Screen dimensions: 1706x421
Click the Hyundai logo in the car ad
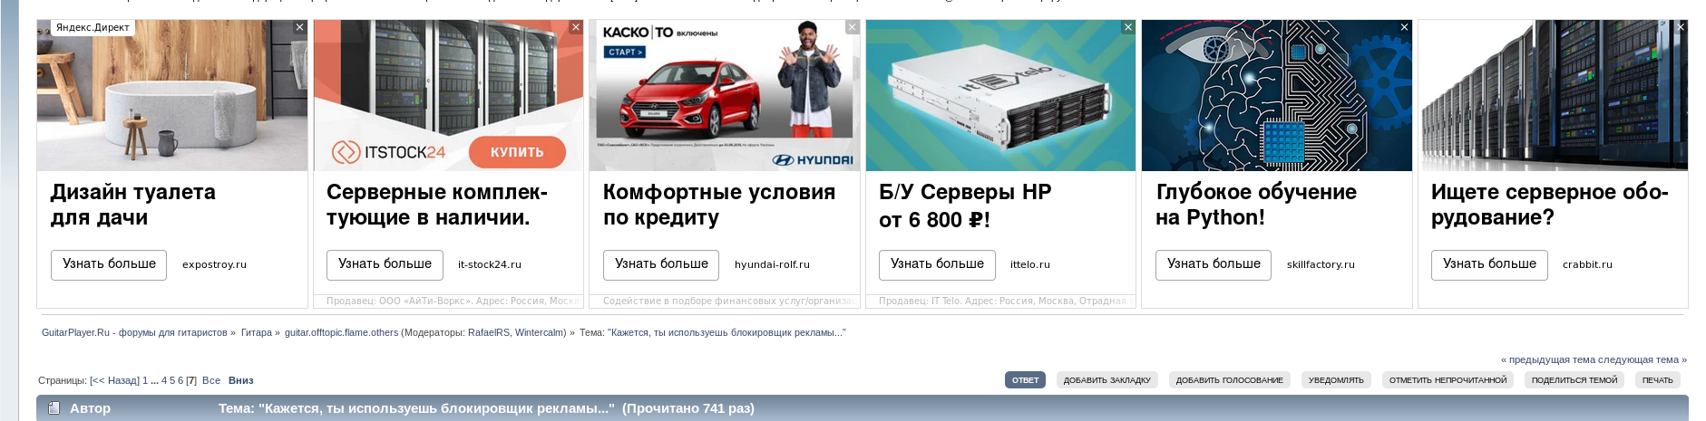point(813,160)
